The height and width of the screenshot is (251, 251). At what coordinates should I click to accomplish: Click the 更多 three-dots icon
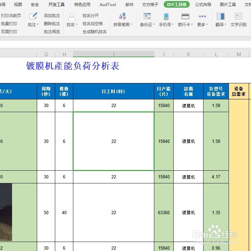pyautogui.click(x=202, y=16)
